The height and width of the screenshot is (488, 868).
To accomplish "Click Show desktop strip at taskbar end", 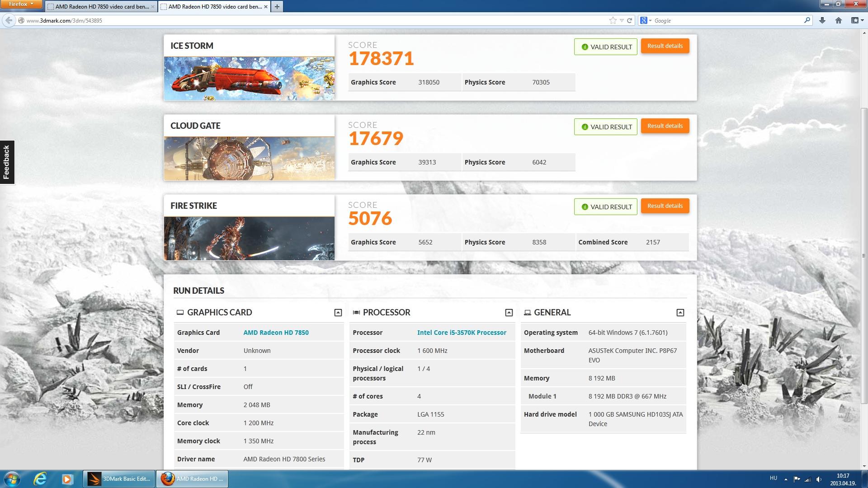I will pyautogui.click(x=864, y=479).
